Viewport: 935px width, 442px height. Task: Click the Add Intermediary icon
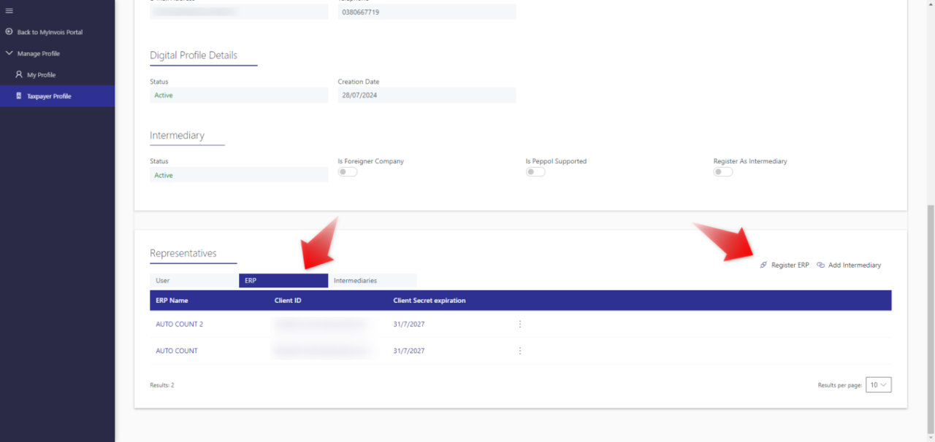820,265
